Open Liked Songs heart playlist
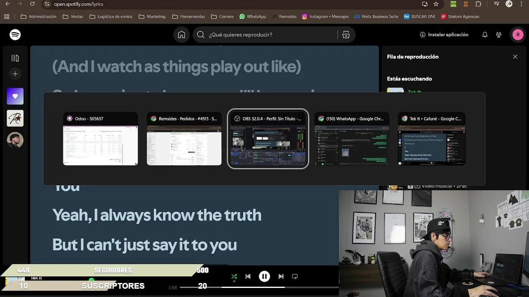 point(15,96)
